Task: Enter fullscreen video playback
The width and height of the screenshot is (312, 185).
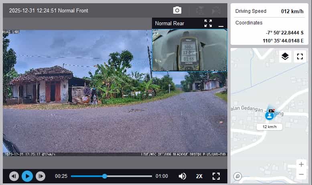Action: 216,176
